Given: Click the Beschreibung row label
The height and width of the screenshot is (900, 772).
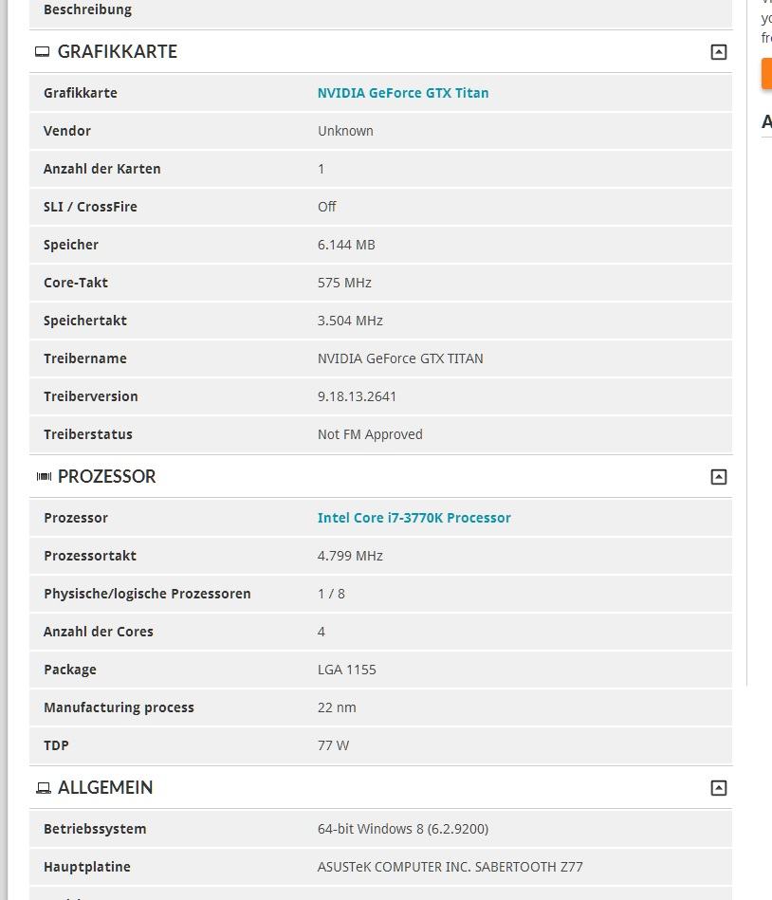Looking at the screenshot, I should coord(87,9).
